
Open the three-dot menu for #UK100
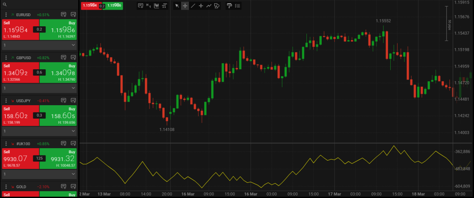[x=6, y=143]
